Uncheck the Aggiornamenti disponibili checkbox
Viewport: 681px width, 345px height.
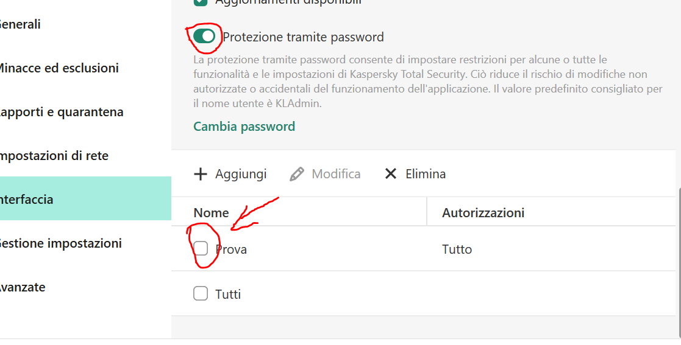pos(201,2)
